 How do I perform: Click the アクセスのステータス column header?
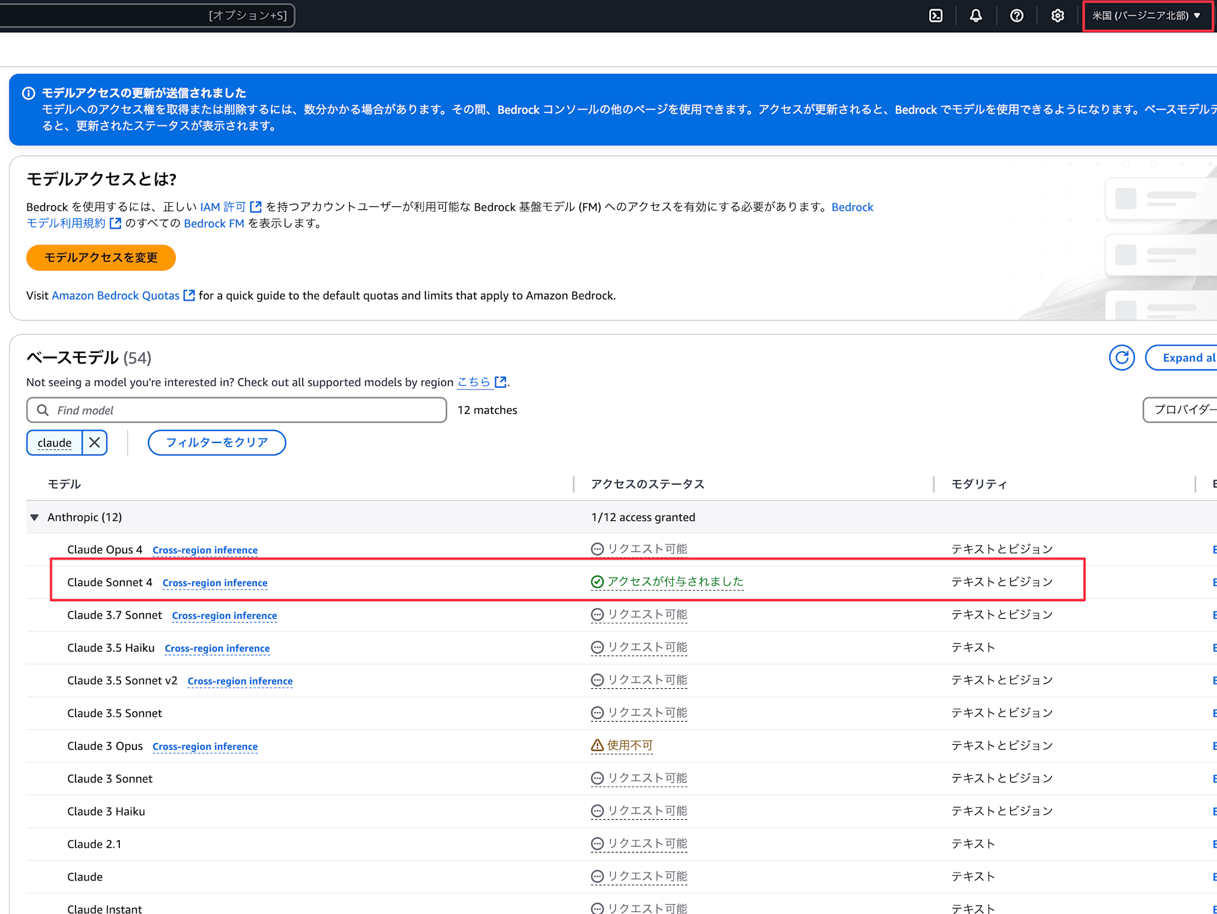point(648,484)
